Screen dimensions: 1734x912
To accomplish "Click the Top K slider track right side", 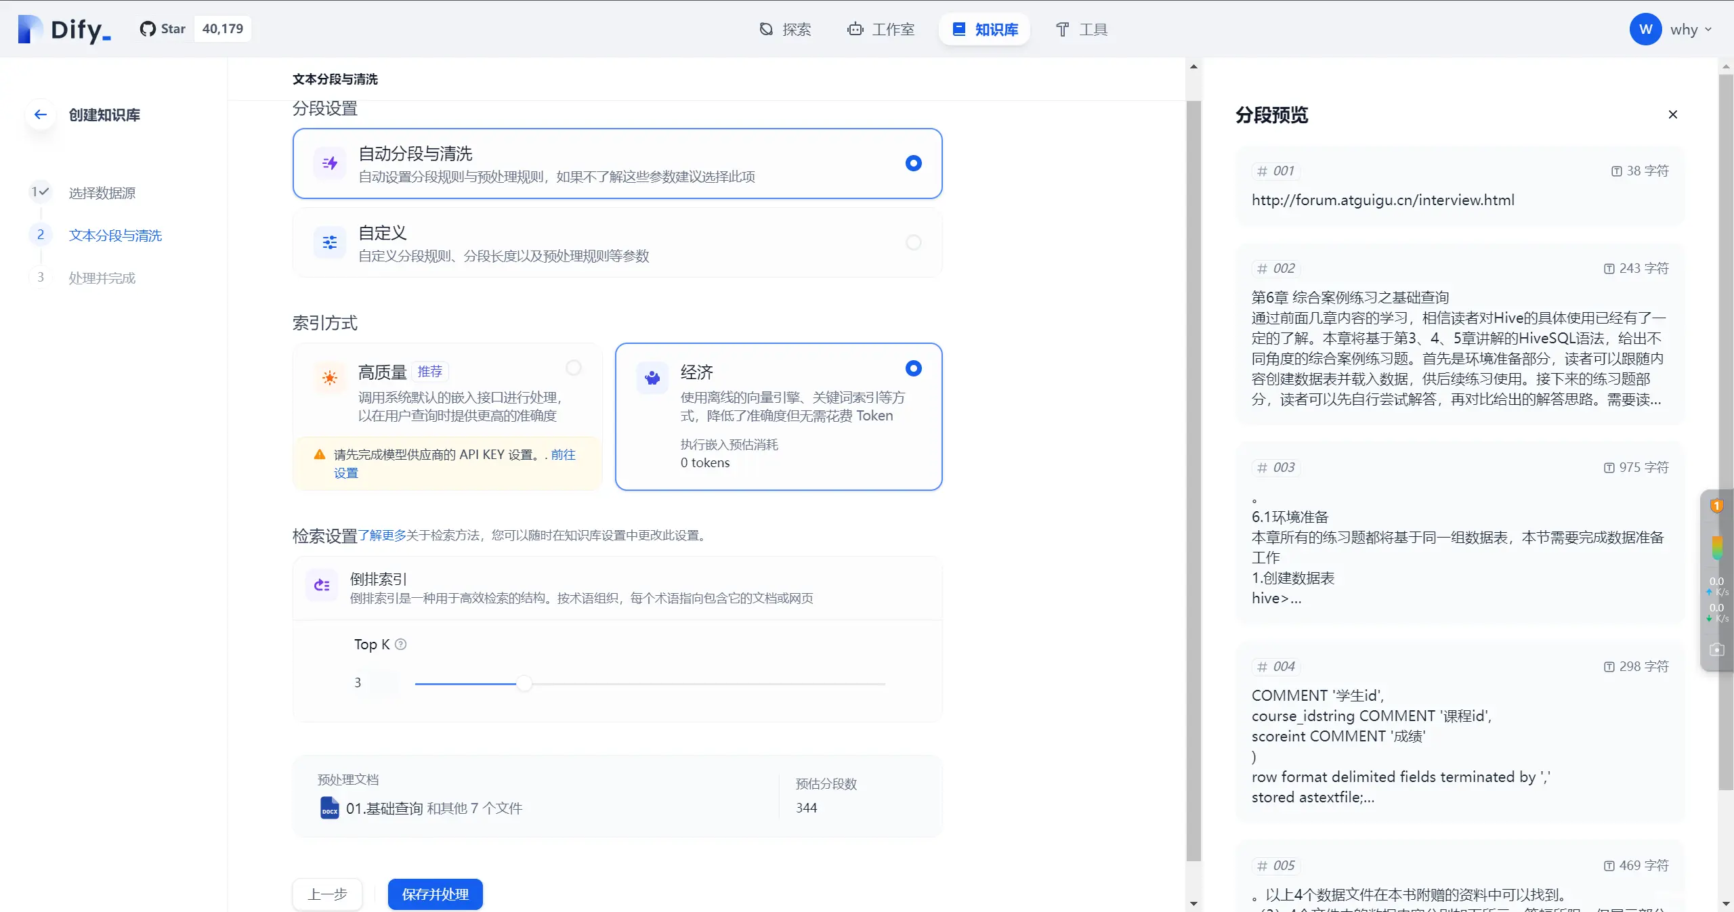I will pos(709,684).
